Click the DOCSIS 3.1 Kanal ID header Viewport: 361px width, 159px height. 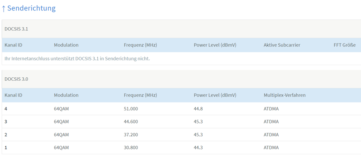[x=13, y=45]
